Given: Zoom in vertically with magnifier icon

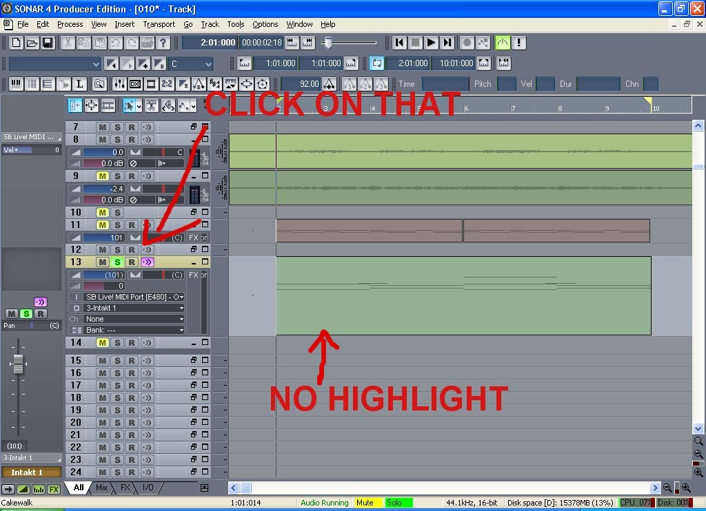Looking at the screenshot, I should click(x=698, y=472).
